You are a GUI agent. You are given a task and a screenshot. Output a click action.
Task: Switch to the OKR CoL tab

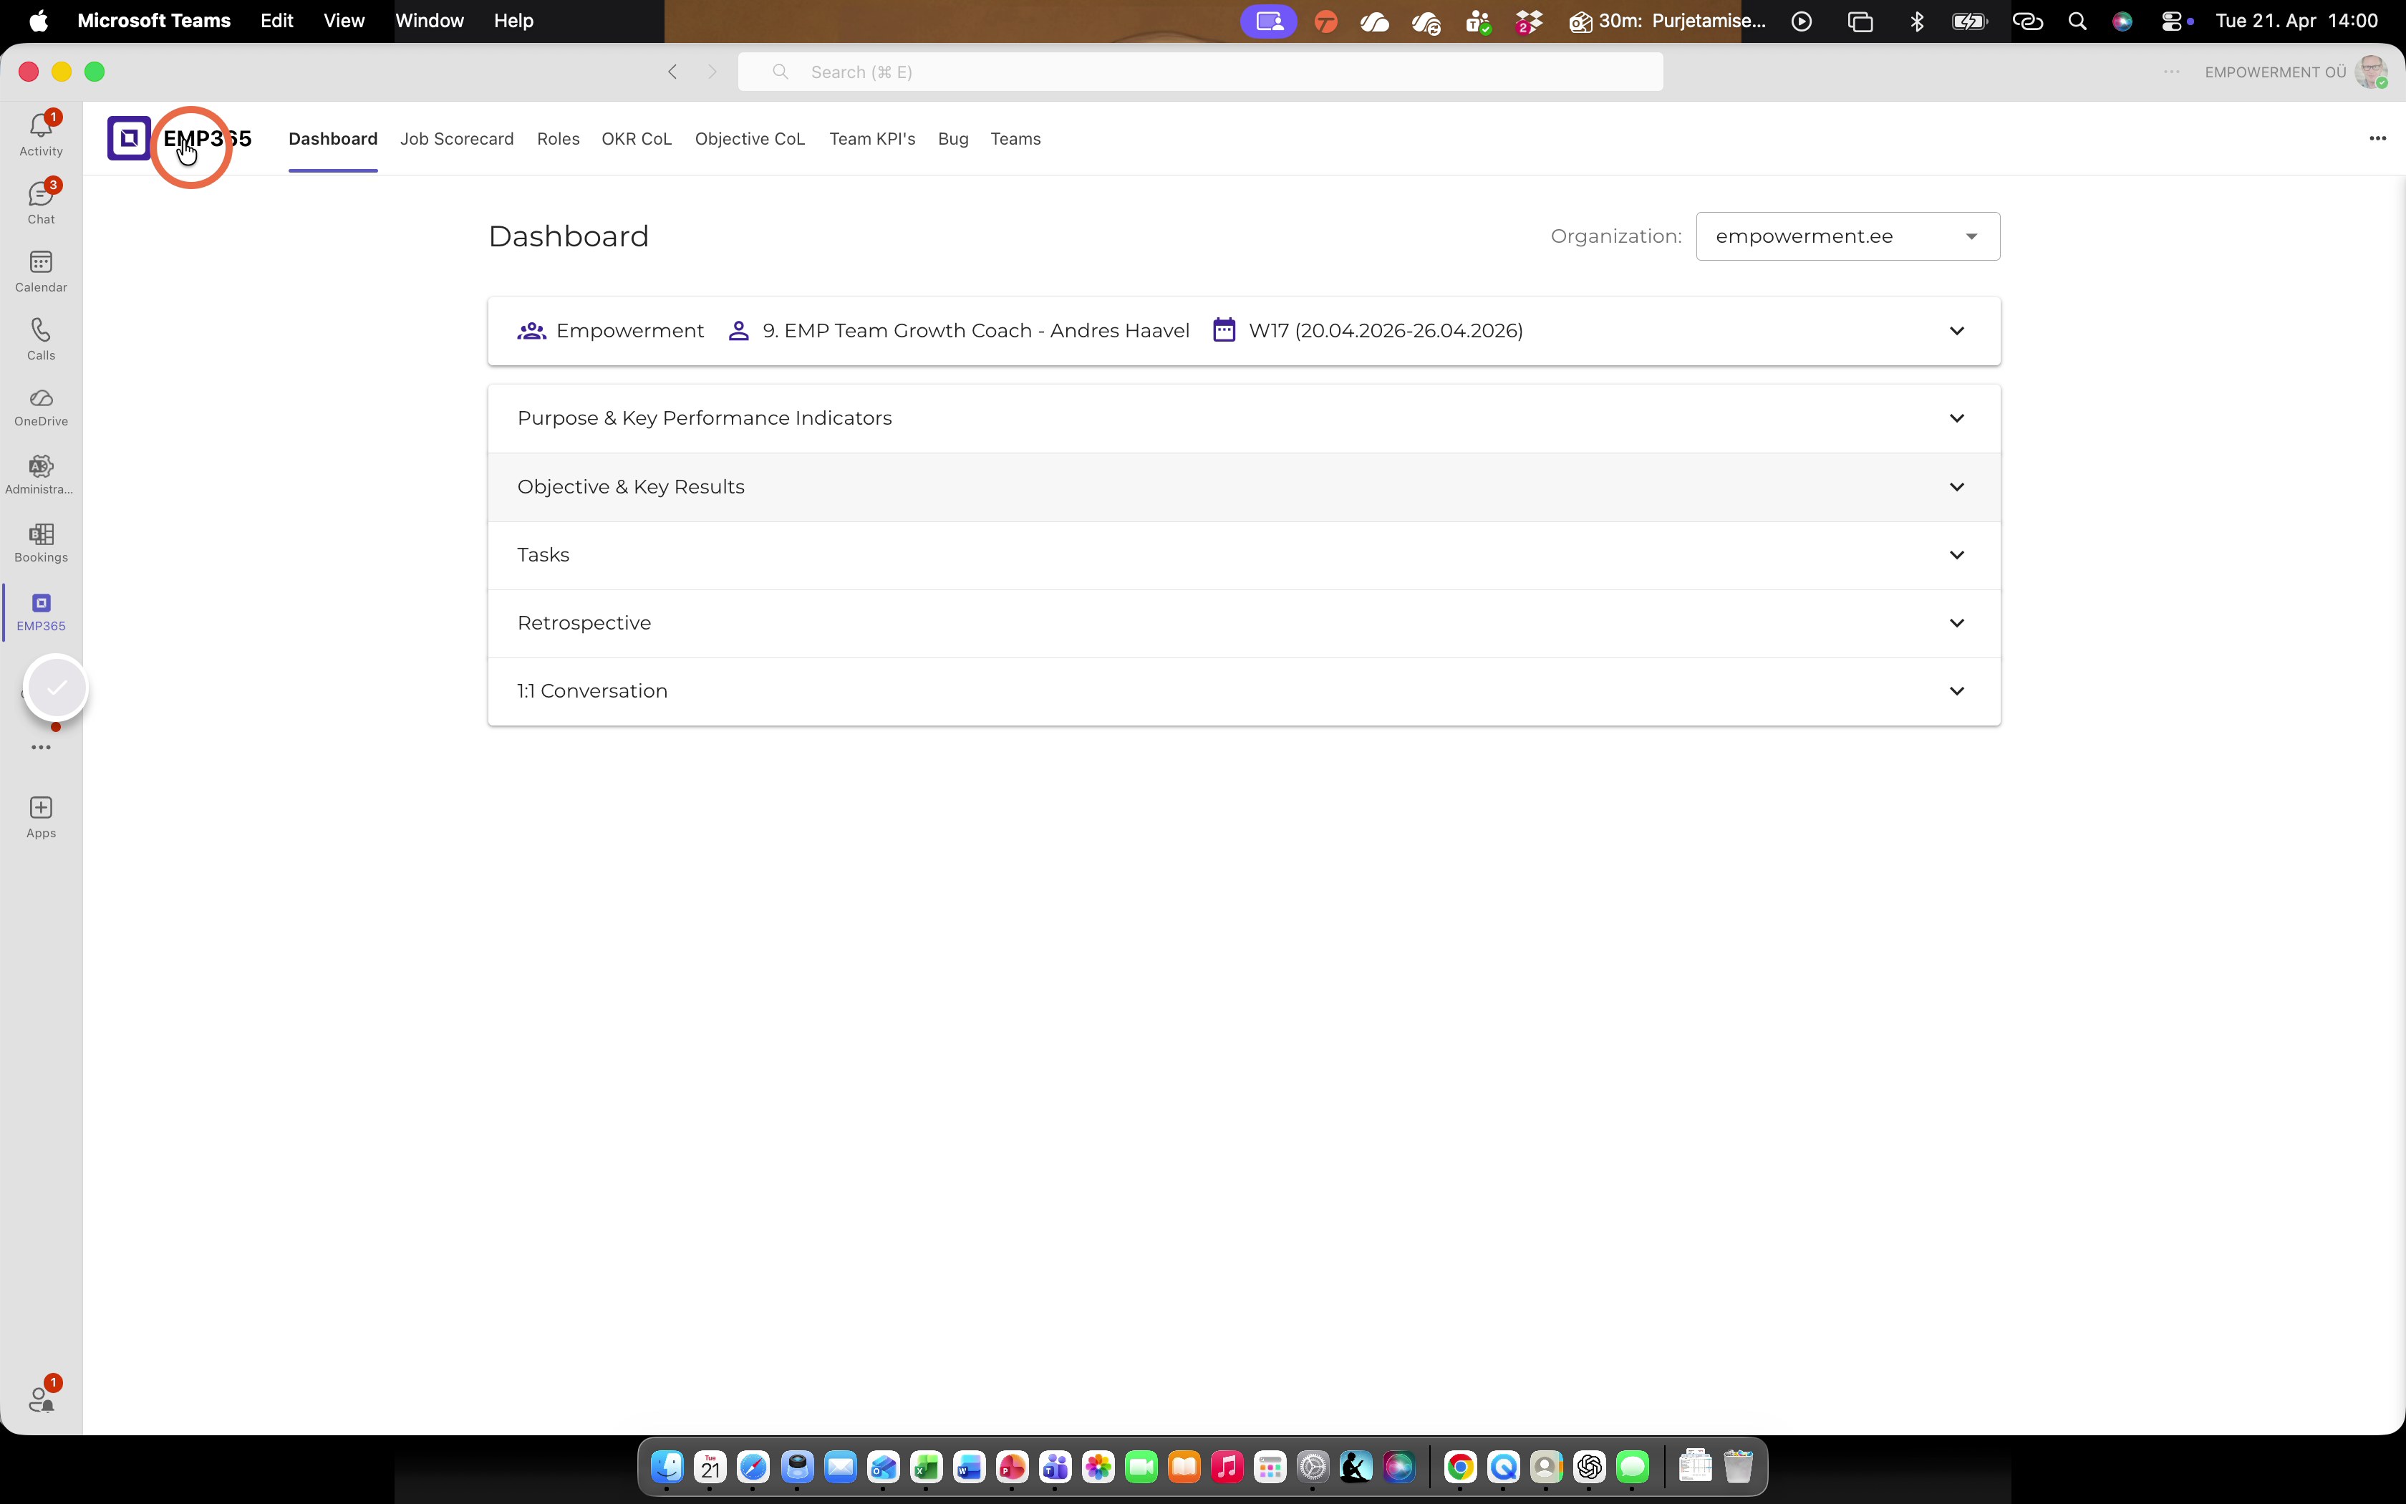[x=637, y=139]
